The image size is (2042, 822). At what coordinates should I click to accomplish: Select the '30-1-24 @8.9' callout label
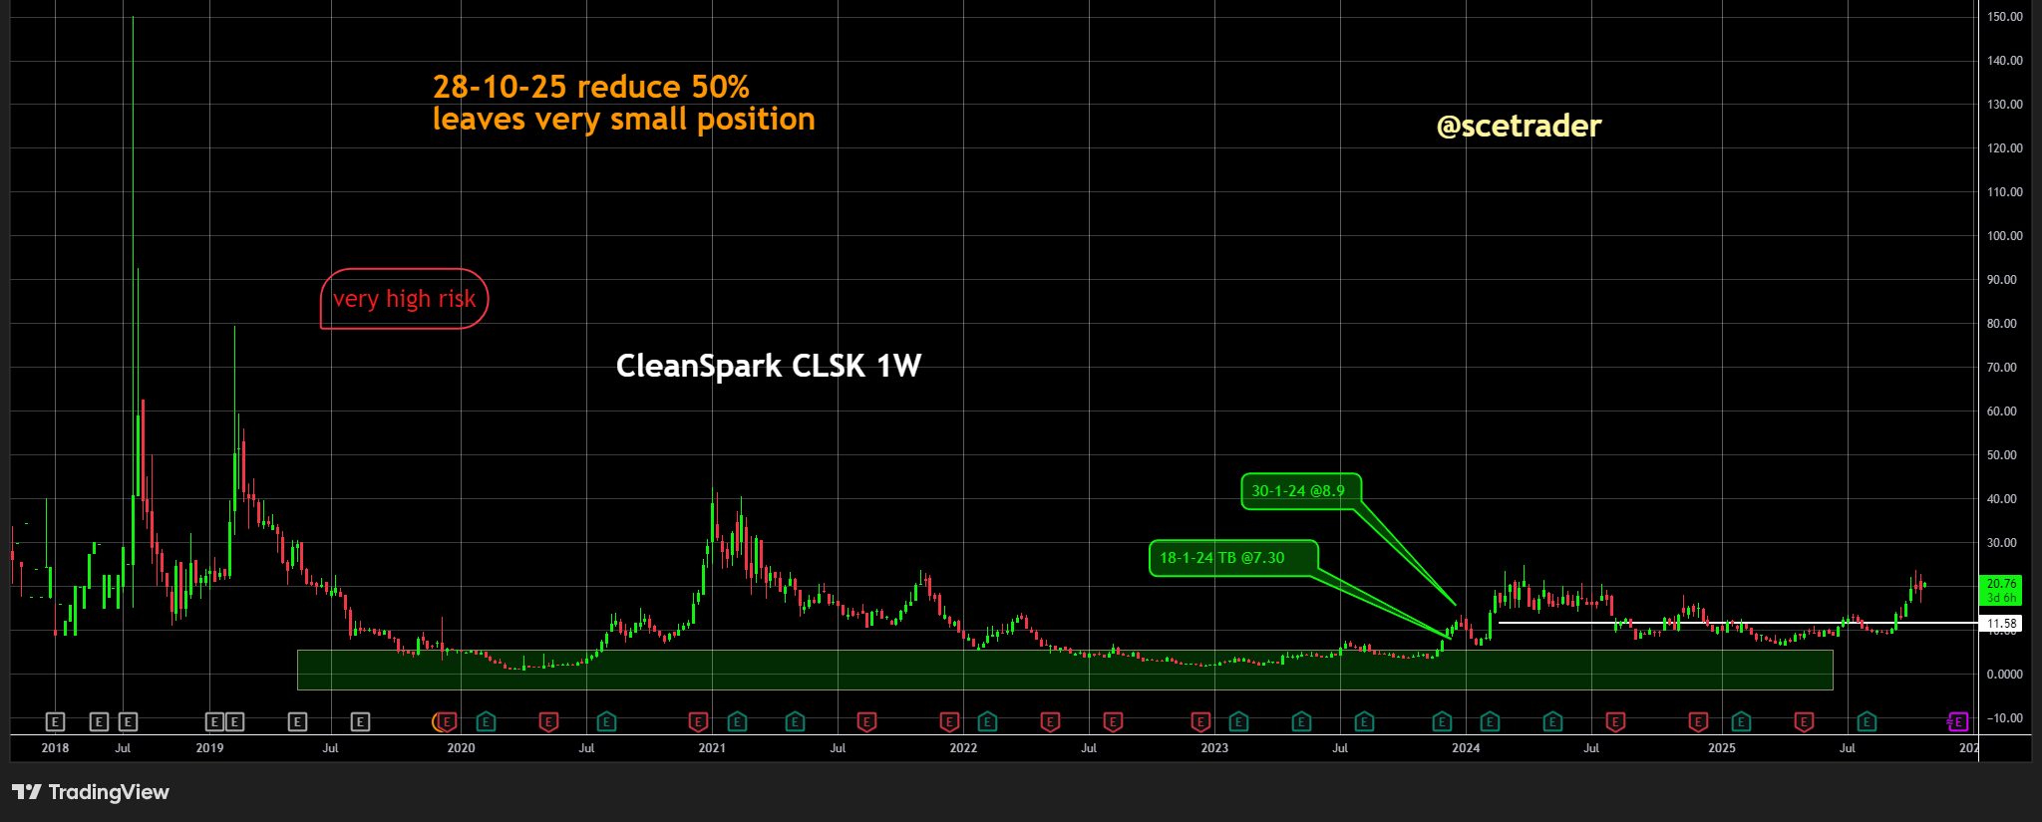click(1299, 491)
